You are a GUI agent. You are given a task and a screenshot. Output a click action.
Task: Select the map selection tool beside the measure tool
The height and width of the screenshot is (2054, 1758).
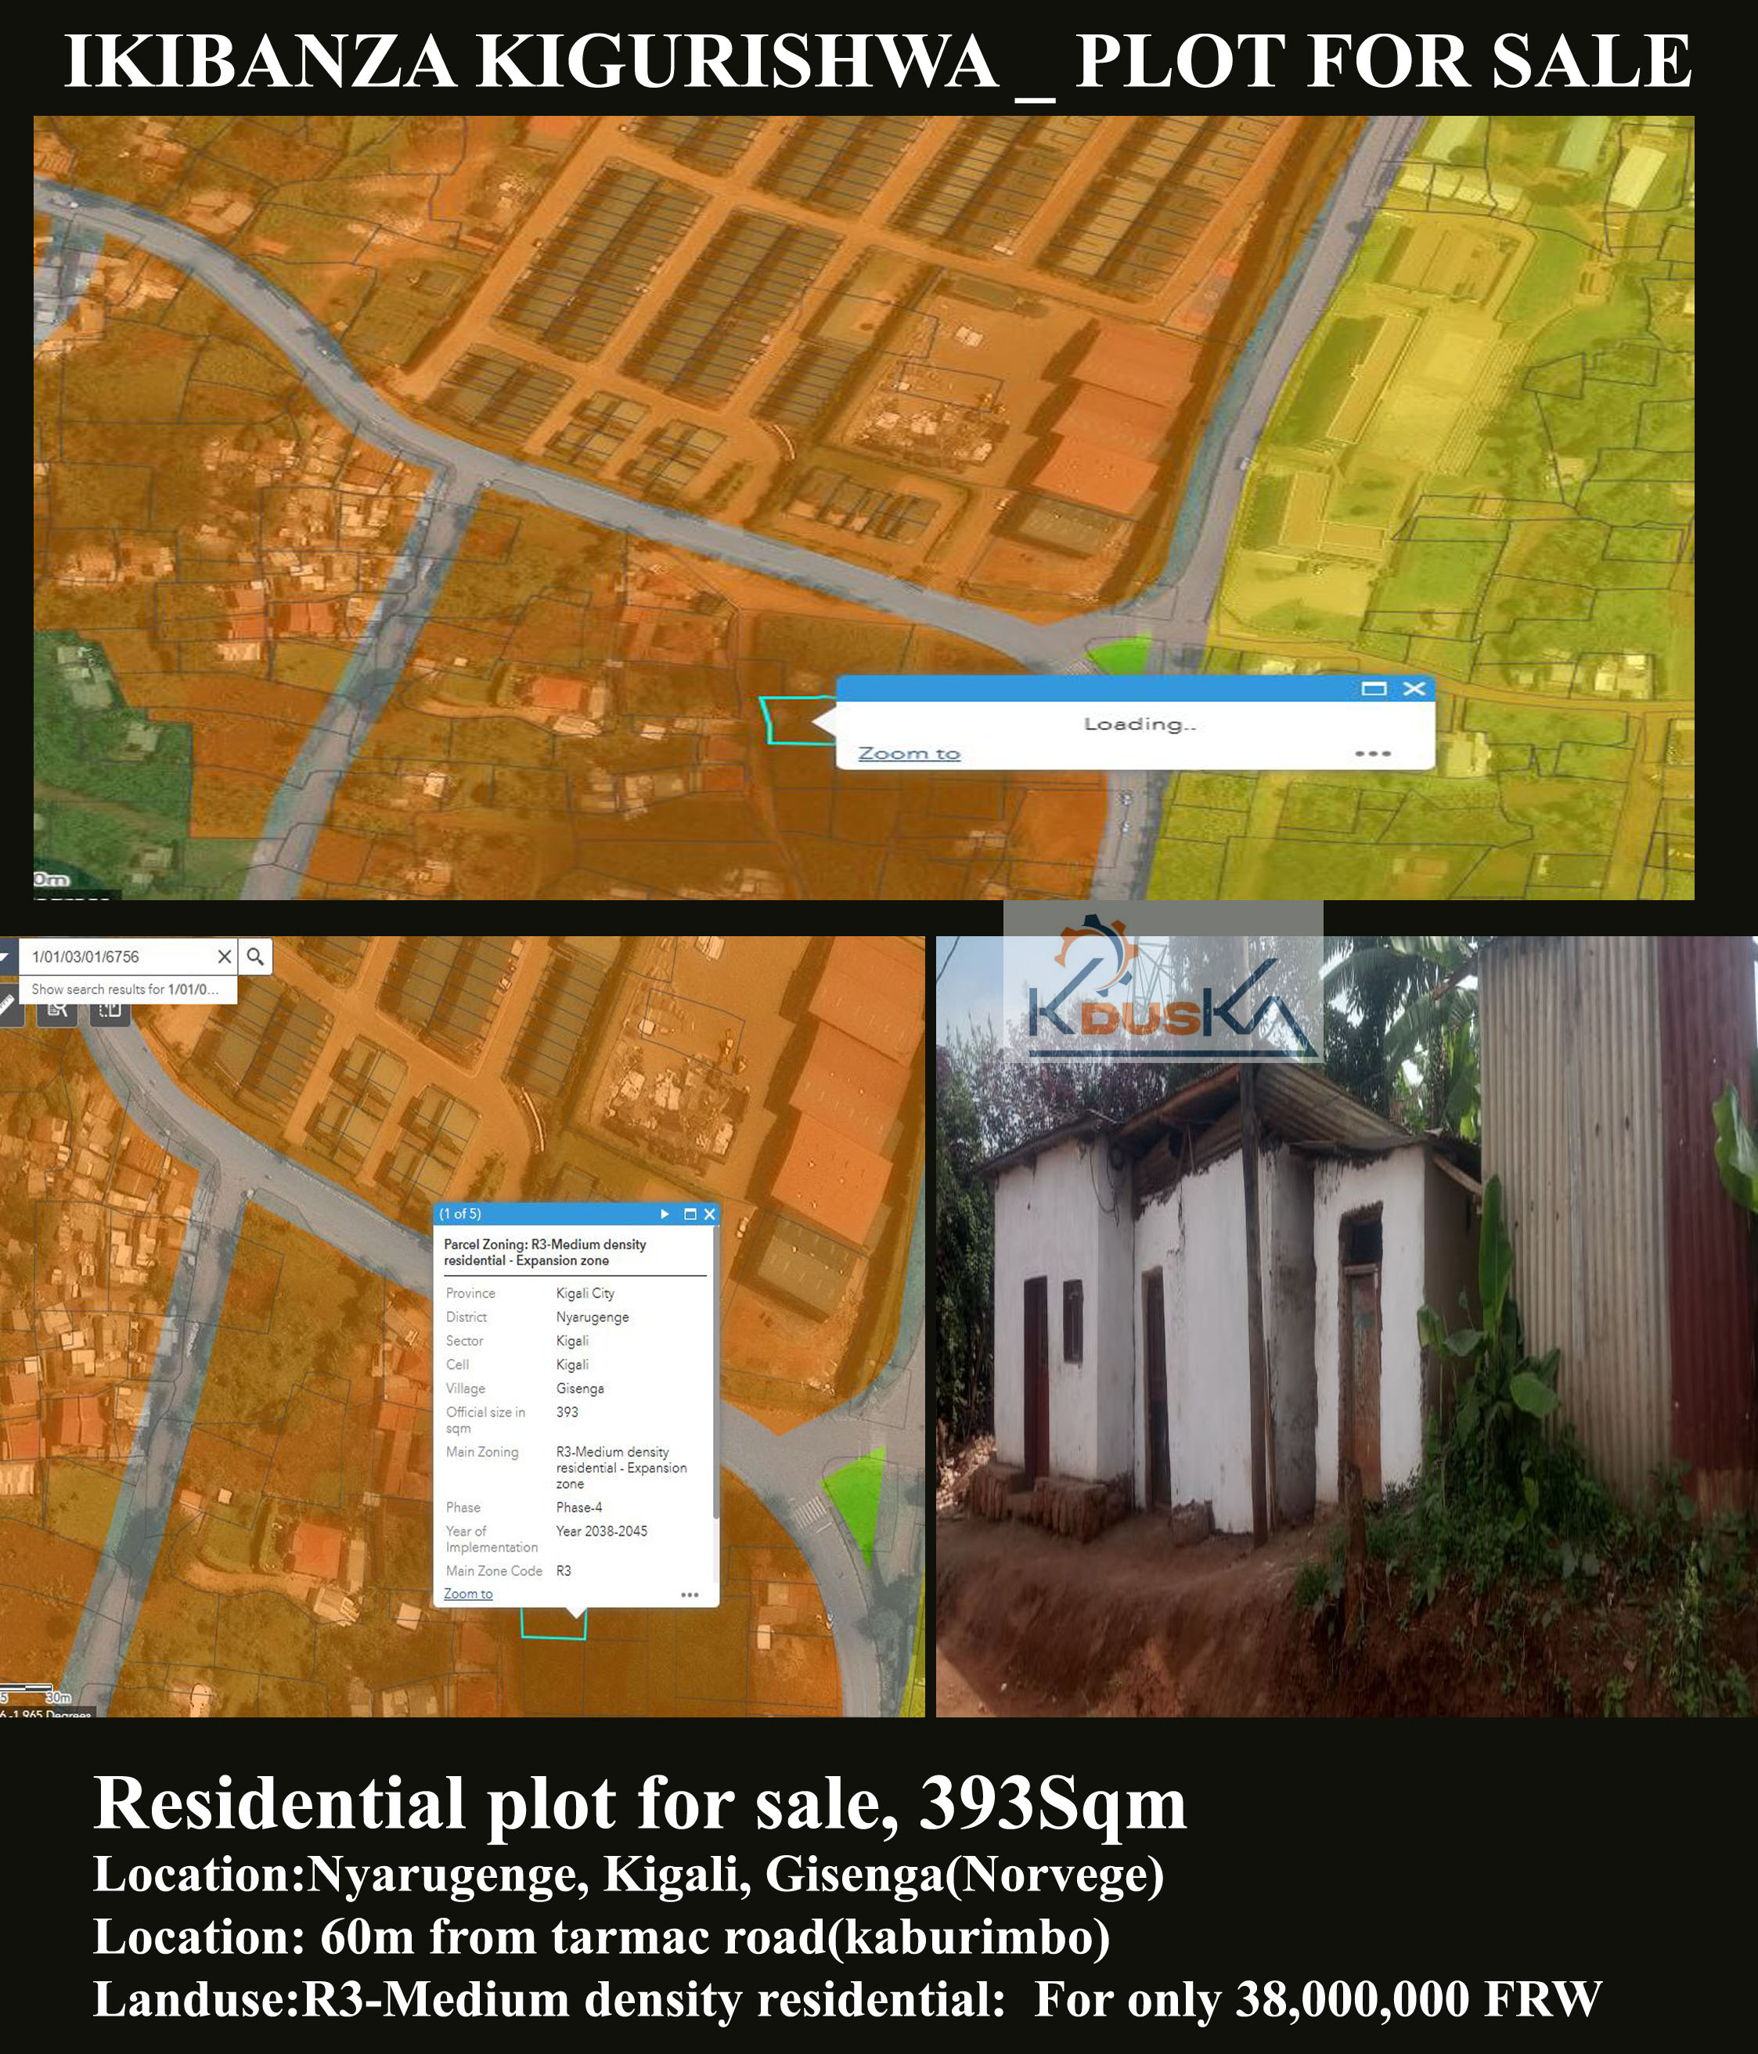[109, 1011]
